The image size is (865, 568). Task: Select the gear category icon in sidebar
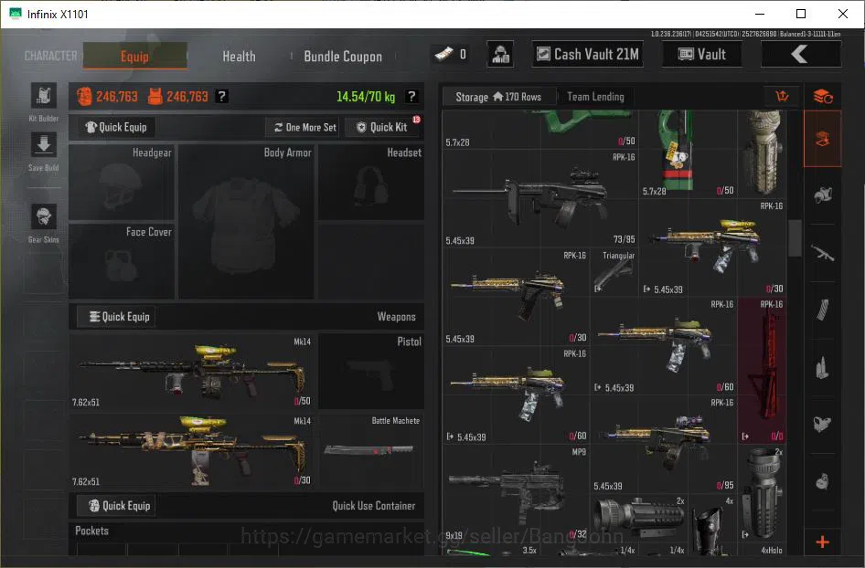823,195
